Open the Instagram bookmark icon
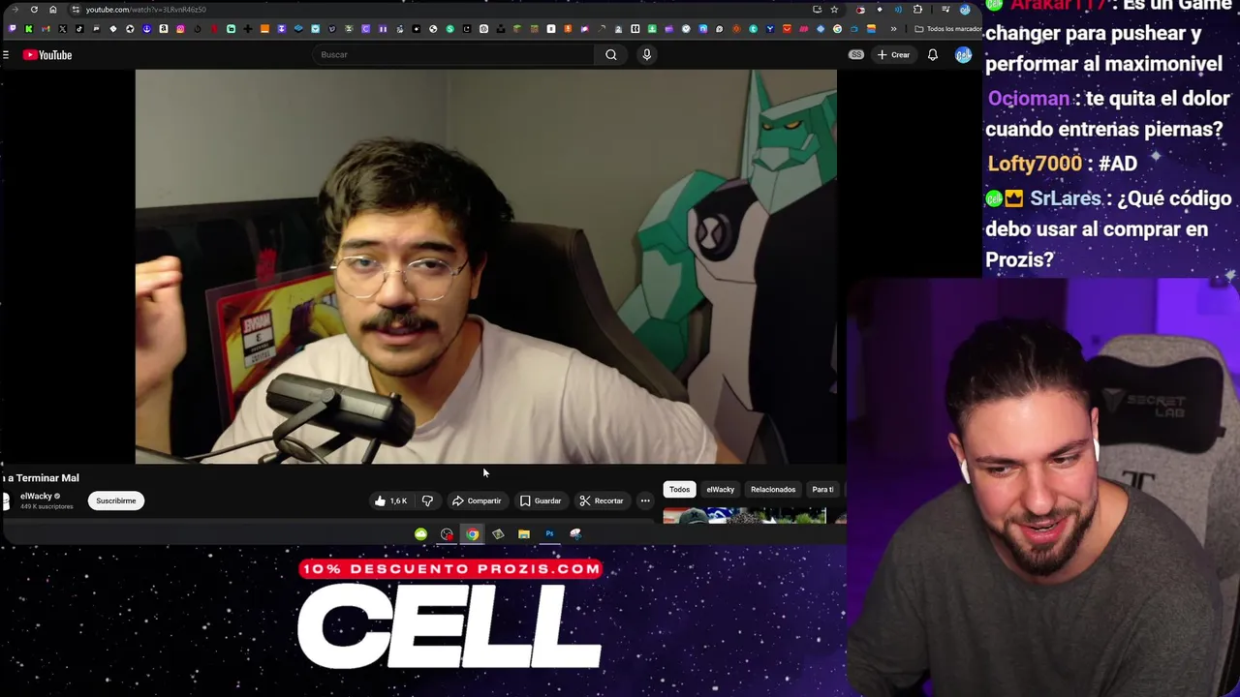The image size is (1240, 697). (180, 29)
